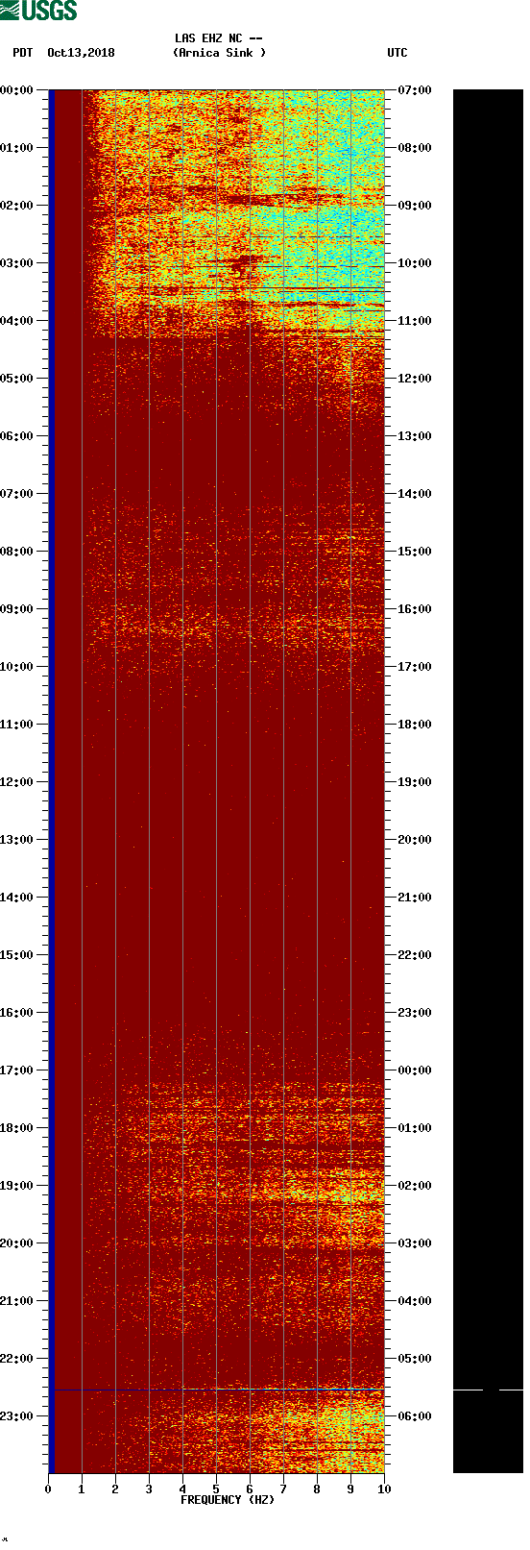Click the UTC timezone label
Image resolution: width=530 pixels, height=1550 pixels.
pyautogui.click(x=397, y=53)
